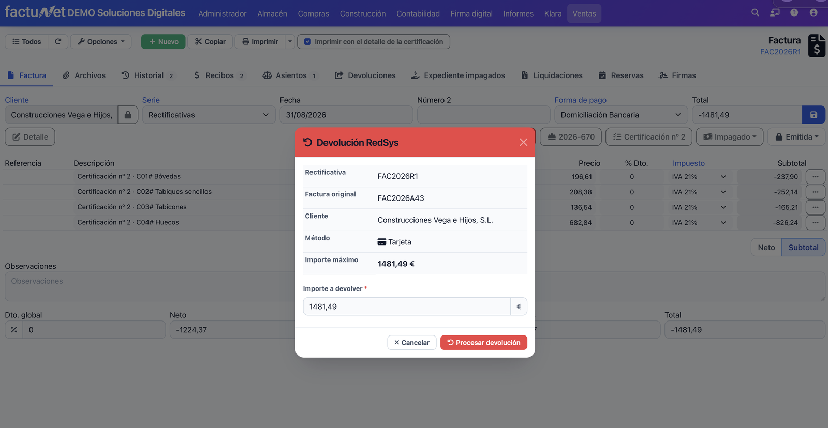Open row options for C02# Tabiques sencillos line
This screenshot has width=828, height=428.
point(816,192)
